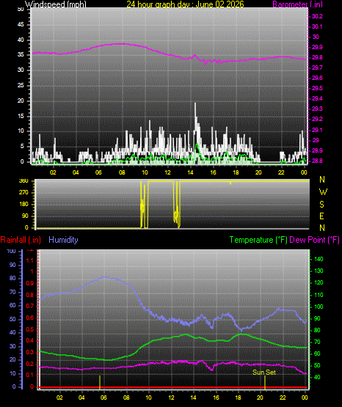Click the 29.9 value on barometer axis
The height and width of the screenshot is (407, 342).
coord(317,47)
